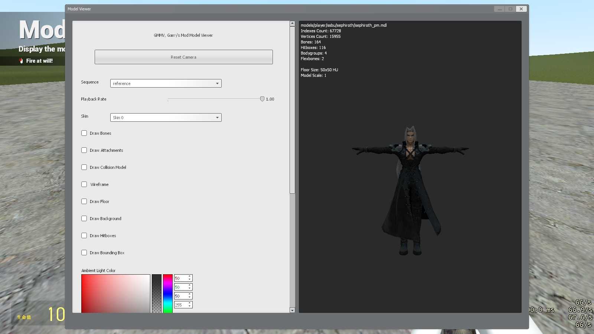Click the Hitboxes: 116 line

tap(313, 48)
